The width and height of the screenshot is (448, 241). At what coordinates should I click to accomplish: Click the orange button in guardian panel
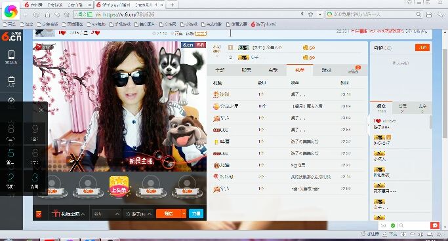click(422, 48)
